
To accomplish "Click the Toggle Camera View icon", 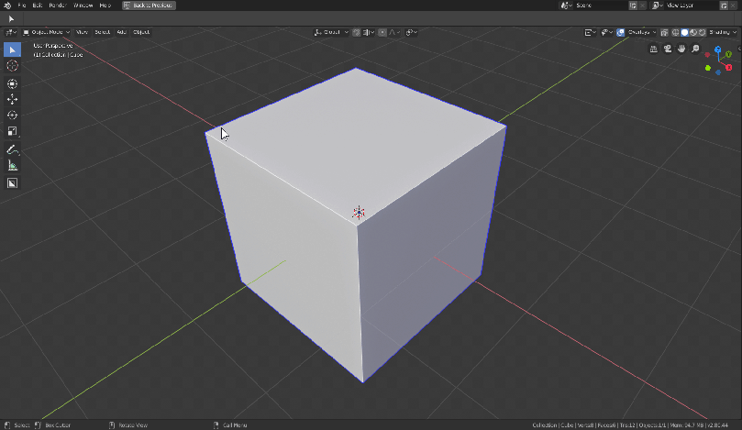I will 668,50.
